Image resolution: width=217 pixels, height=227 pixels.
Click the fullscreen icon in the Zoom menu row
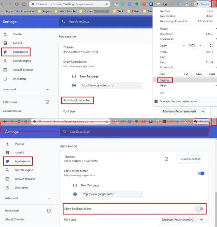point(212,46)
